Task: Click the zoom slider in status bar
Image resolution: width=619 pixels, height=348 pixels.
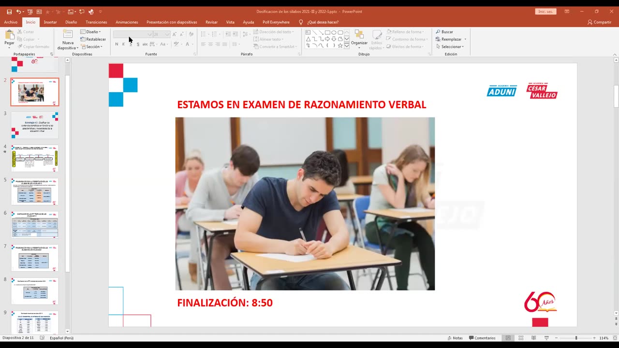Action: pyautogui.click(x=575, y=338)
